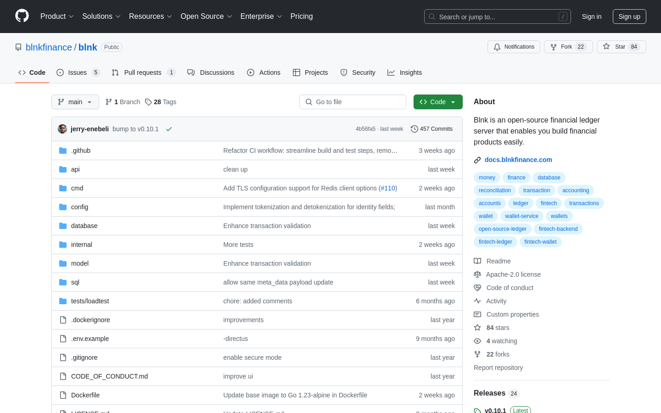The width and height of the screenshot is (661, 413).
Task: Click the bell icon in Notifications
Action: click(x=497, y=47)
